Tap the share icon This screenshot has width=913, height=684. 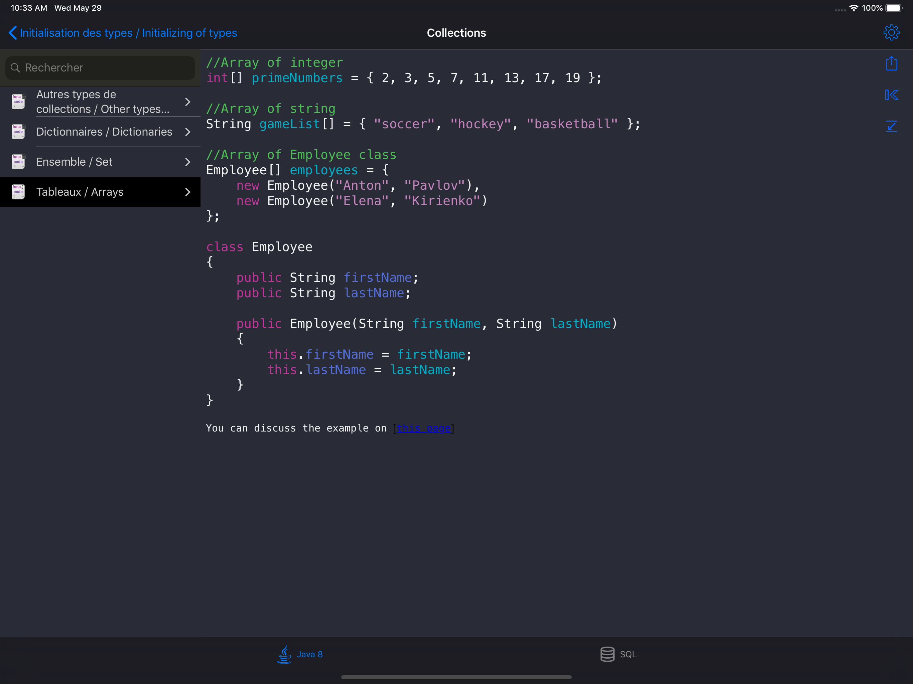(x=891, y=63)
